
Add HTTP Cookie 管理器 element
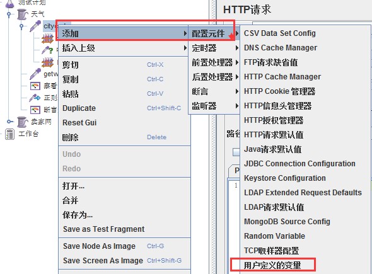pyautogui.click(x=305, y=91)
